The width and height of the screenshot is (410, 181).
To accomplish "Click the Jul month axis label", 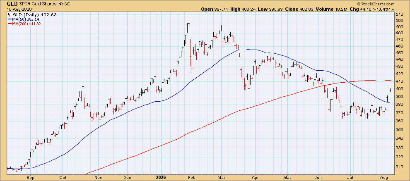I will tap(350, 177).
